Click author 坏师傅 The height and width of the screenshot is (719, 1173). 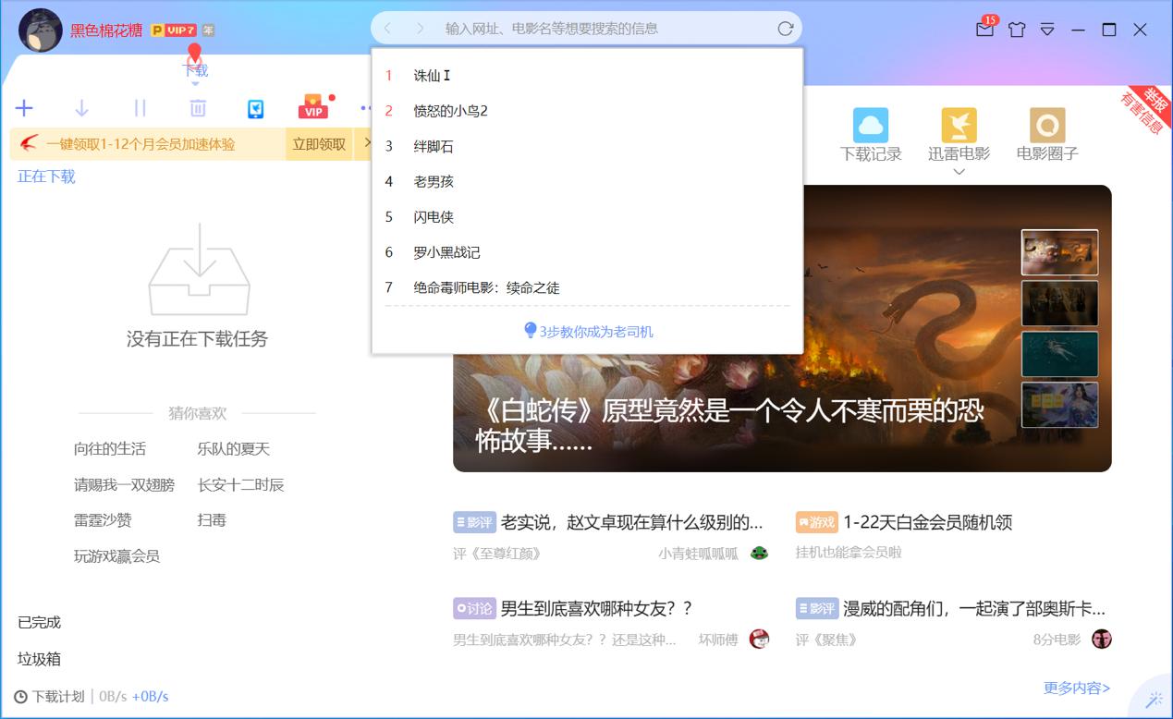pos(718,639)
